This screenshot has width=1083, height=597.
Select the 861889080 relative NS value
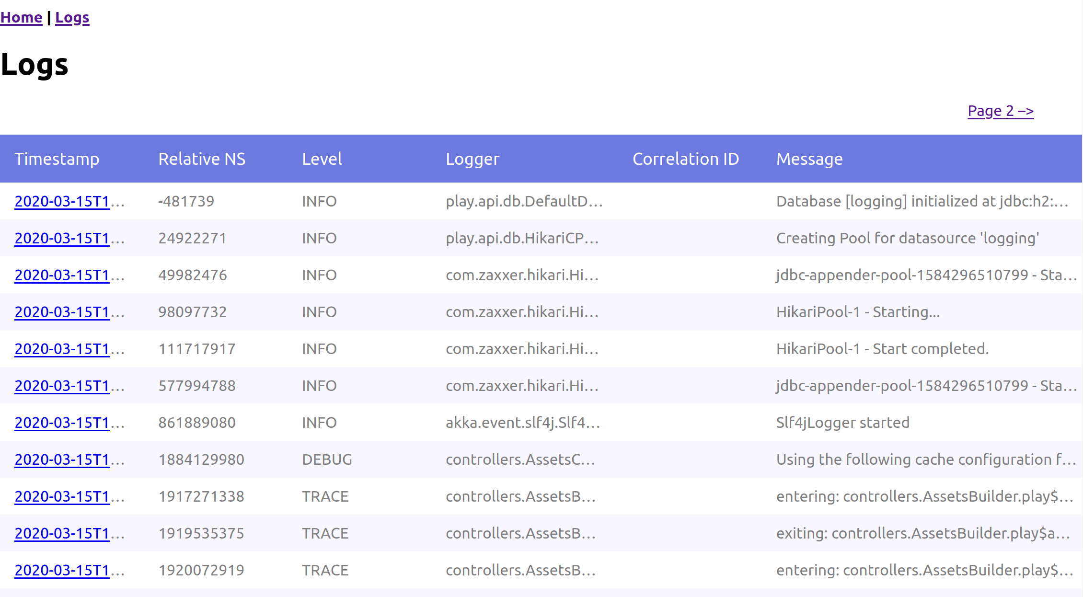click(x=197, y=423)
